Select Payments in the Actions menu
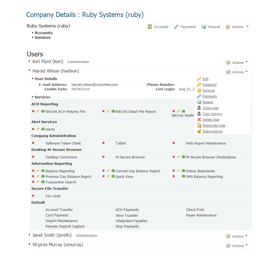 210,96
